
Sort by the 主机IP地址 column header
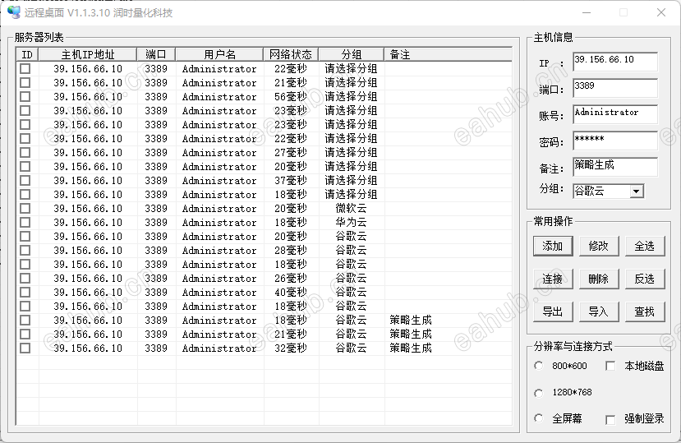(x=88, y=54)
